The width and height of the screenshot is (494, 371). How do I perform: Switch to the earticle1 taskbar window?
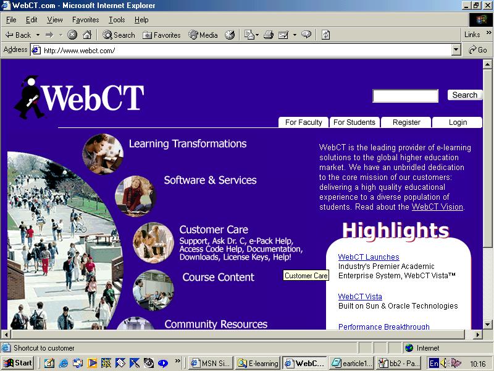(x=351, y=364)
